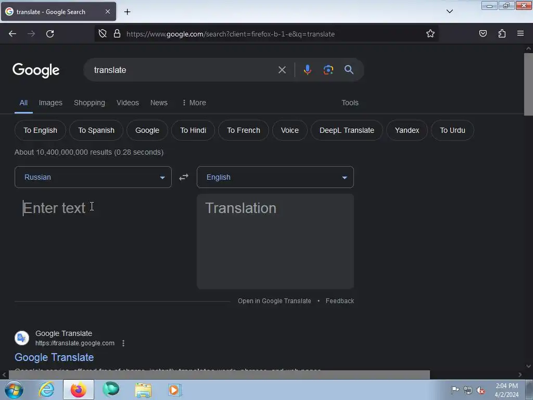533x400 pixels.
Task: Submit search with magnifier icon
Action: tap(349, 70)
